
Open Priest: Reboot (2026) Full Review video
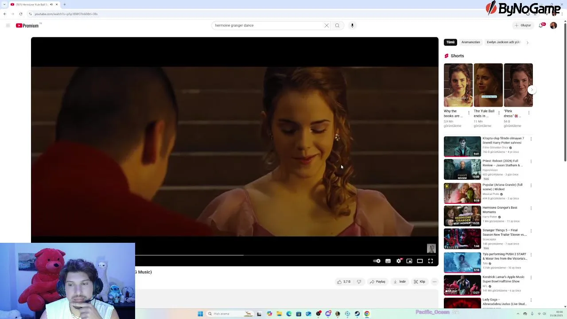[x=503, y=163]
